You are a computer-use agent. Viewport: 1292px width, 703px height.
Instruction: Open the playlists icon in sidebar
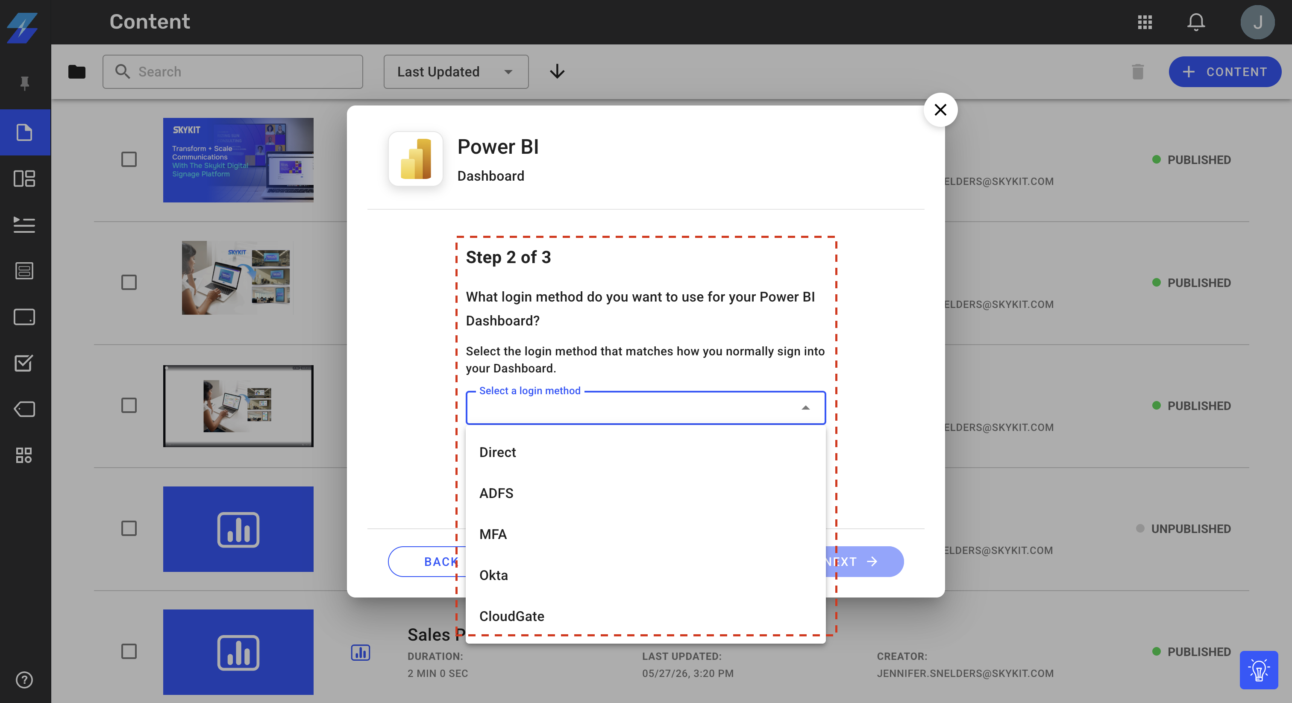pyautogui.click(x=25, y=225)
